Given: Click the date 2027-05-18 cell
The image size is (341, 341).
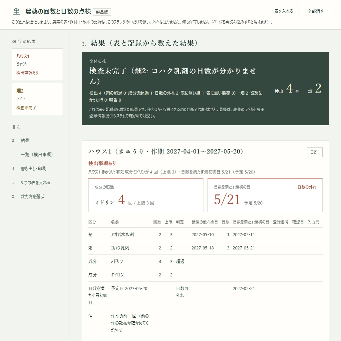Looking at the screenshot, I should 202,248.
